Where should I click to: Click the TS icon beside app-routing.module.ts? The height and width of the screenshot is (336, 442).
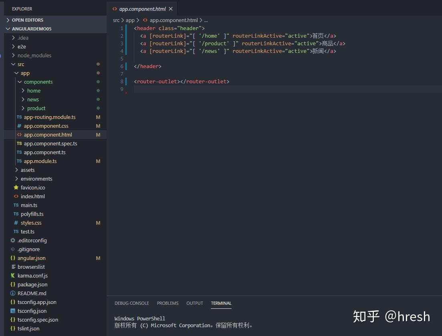[19, 117]
